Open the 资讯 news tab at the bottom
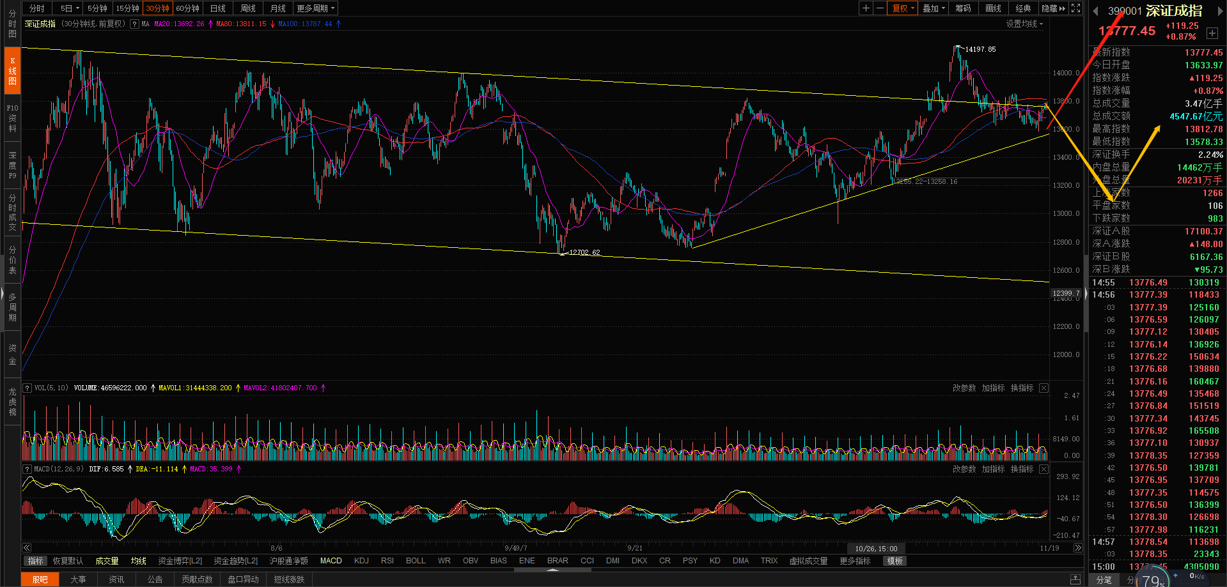This screenshot has width=1227, height=587. click(116, 579)
